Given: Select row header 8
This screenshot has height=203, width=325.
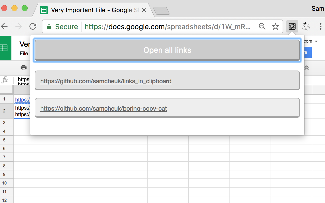Looking at the screenshot, I should tap(4, 166).
